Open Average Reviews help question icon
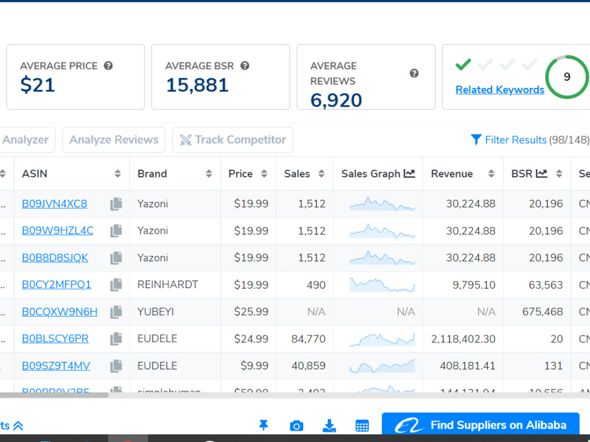590x442 pixels. 414,73
